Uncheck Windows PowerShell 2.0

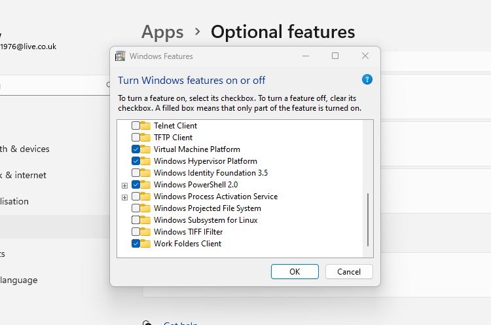pos(136,185)
